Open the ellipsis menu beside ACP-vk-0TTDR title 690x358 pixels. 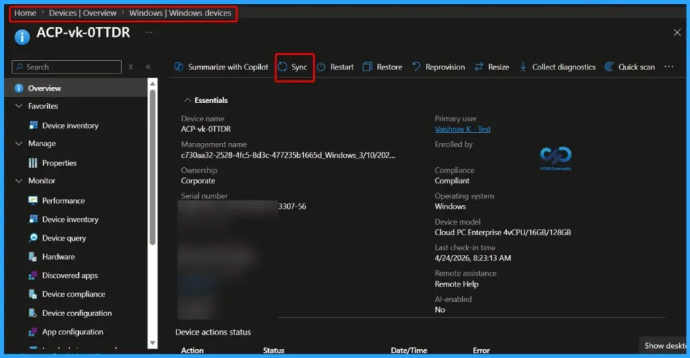149,32
